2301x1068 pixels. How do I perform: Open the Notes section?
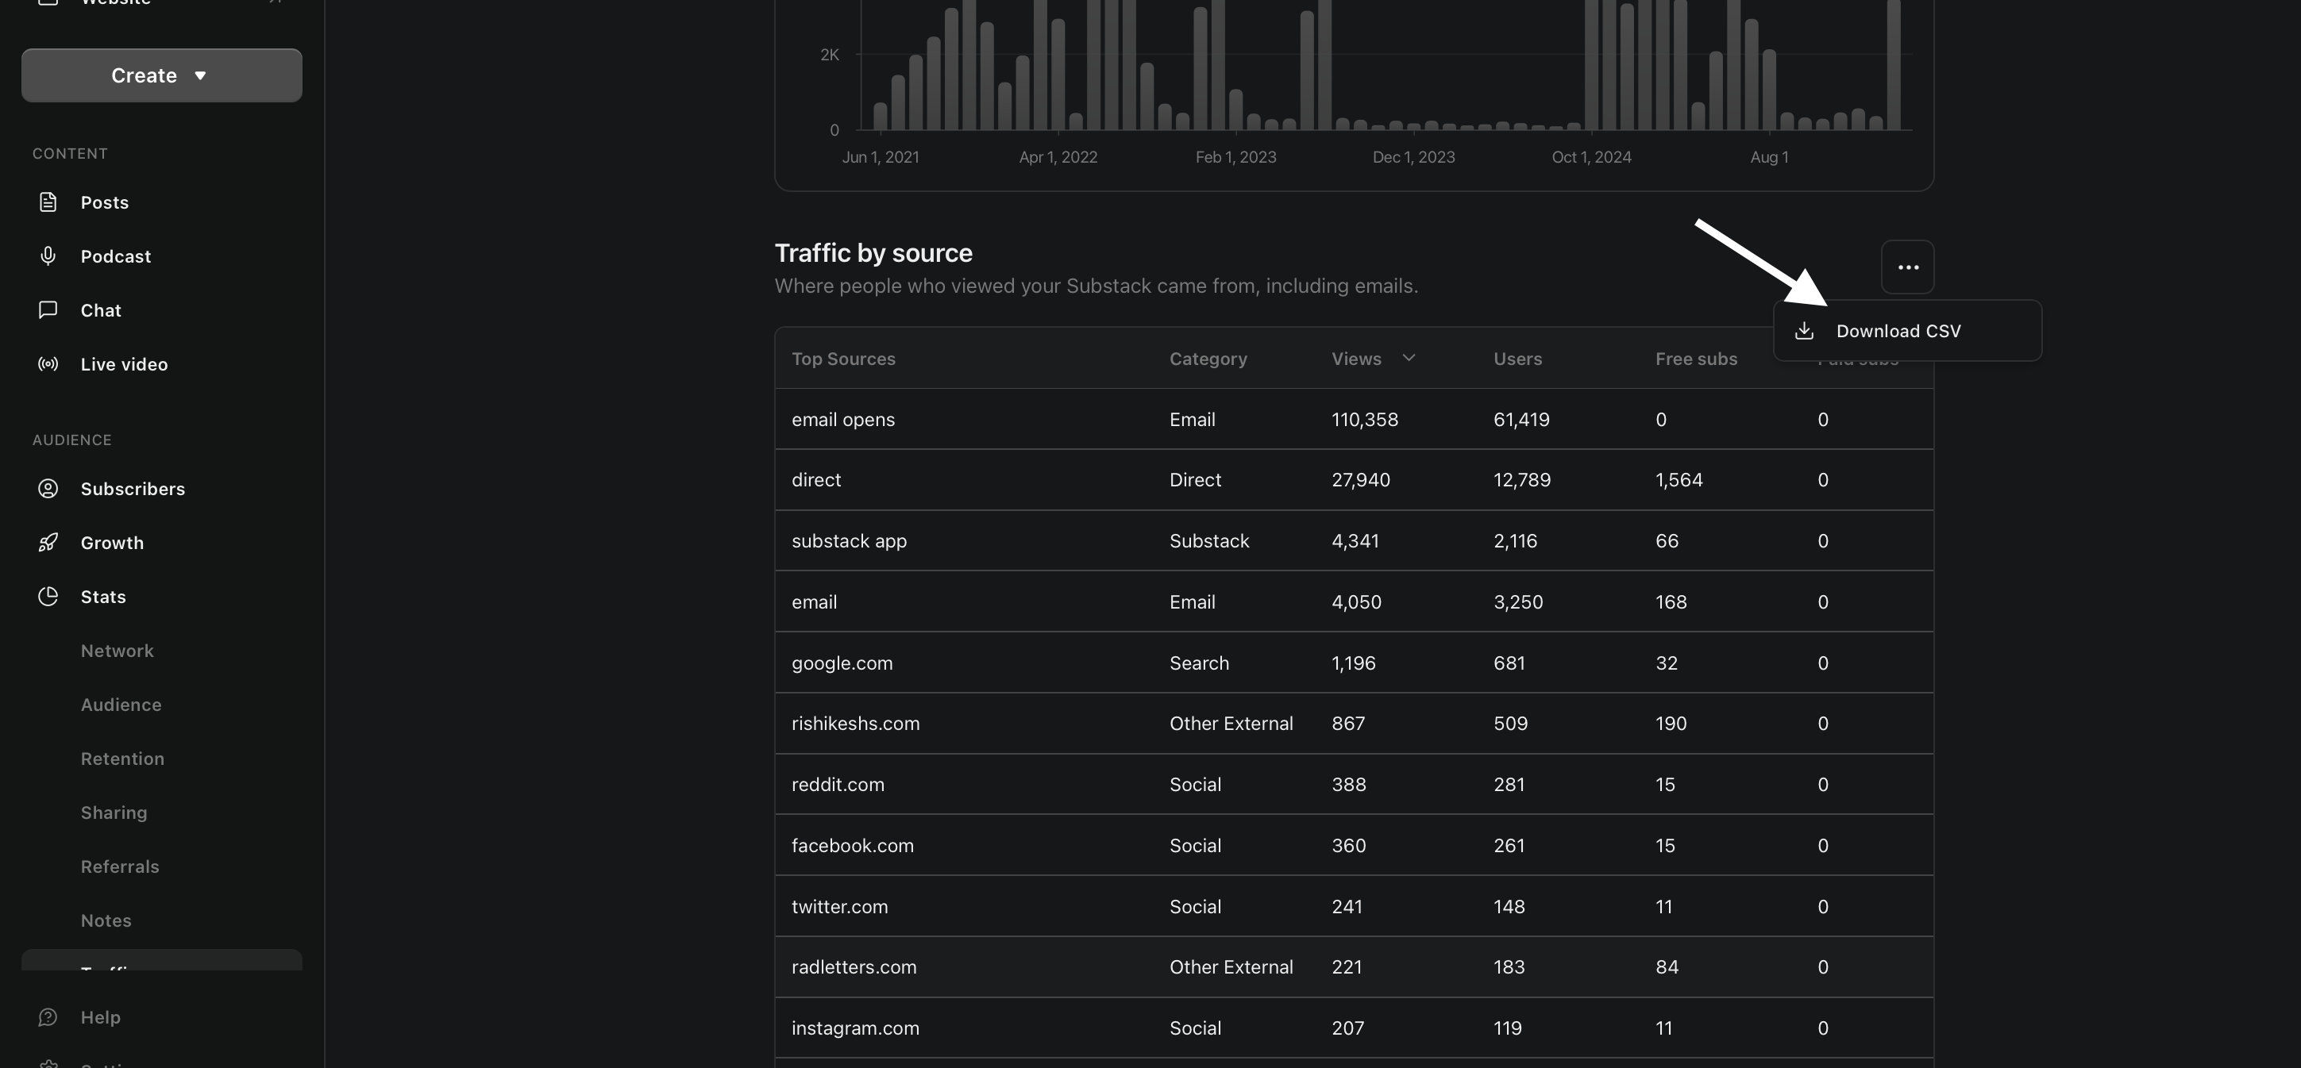tap(106, 920)
